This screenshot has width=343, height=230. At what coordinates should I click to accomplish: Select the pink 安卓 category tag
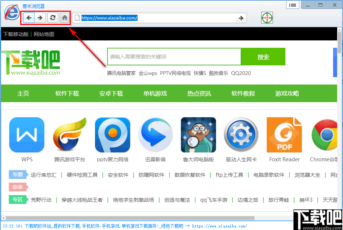(18, 187)
